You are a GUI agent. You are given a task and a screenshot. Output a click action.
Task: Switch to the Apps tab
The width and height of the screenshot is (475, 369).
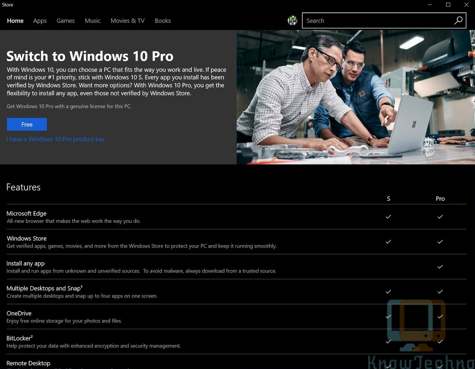coord(40,21)
